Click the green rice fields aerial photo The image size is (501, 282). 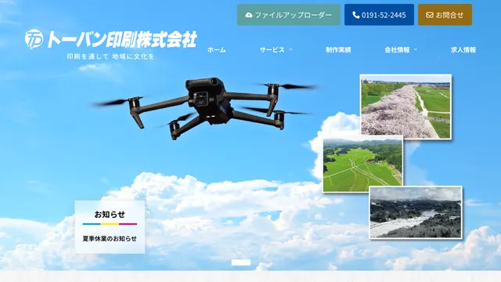(362, 164)
